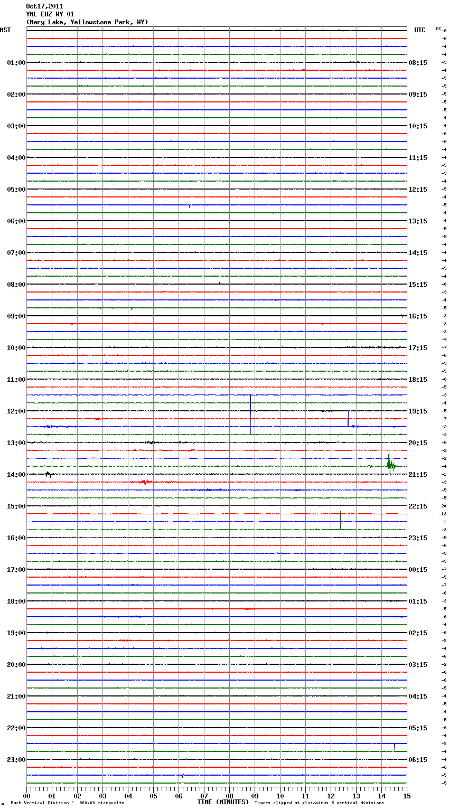Click the "08:00" MST row label
This screenshot has height=810, width=449.
pos(16,285)
